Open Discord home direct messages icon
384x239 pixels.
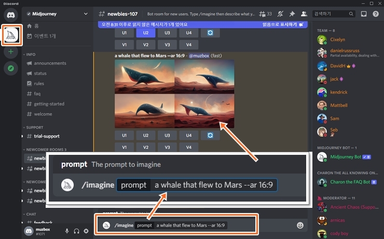pos(10,15)
